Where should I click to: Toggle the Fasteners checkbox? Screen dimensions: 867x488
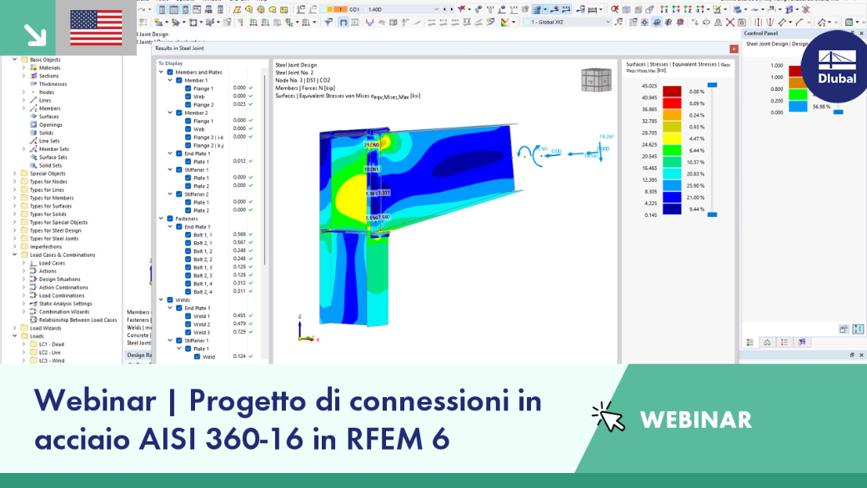(x=170, y=219)
